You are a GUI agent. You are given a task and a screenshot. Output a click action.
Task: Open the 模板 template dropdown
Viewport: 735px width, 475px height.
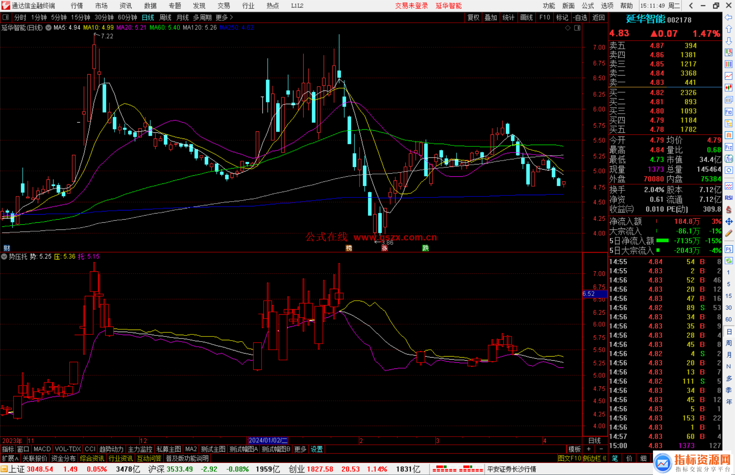[x=574, y=449]
